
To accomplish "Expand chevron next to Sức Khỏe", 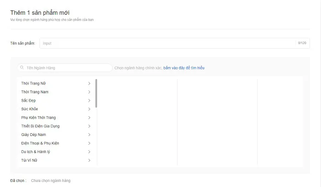I will point(89,109).
